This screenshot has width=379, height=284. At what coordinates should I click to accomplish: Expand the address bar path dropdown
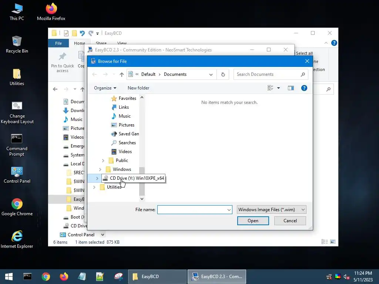point(211,75)
